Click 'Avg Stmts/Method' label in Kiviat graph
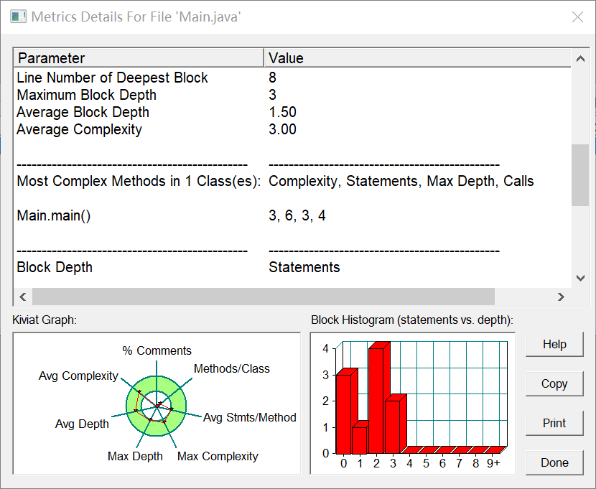 (x=249, y=417)
